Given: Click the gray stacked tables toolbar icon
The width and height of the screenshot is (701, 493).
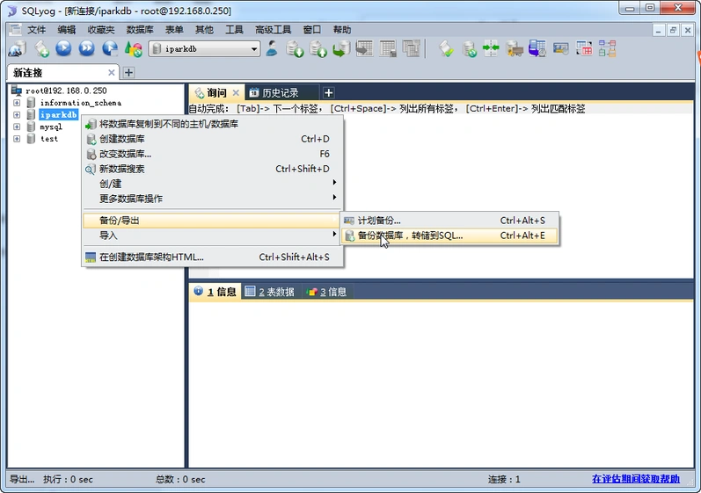Looking at the screenshot, I should tap(411, 48).
